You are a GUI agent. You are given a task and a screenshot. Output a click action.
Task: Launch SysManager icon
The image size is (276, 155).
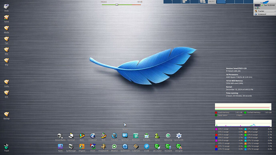click(x=71, y=146)
